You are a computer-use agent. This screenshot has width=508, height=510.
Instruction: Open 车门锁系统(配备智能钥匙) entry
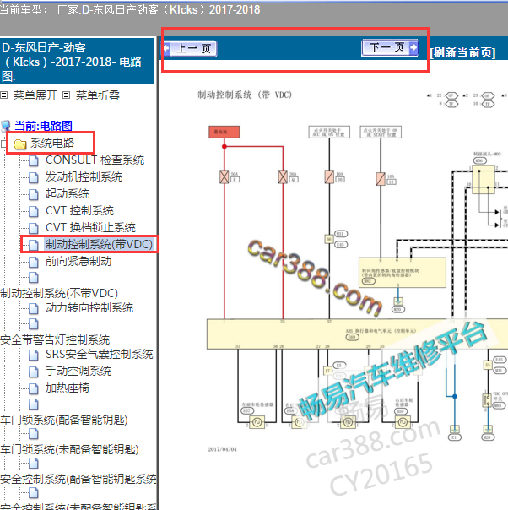pos(64,420)
